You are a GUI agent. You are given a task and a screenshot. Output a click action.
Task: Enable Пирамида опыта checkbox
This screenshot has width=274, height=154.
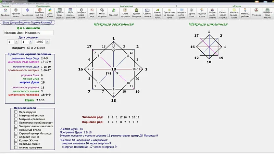(x=16, y=130)
